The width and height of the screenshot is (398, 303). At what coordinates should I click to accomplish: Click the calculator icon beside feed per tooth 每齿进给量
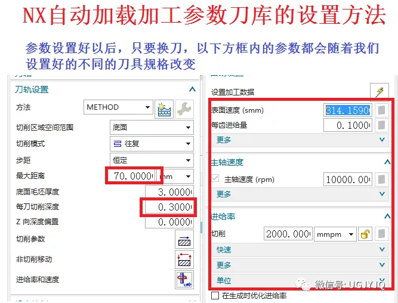(x=381, y=125)
